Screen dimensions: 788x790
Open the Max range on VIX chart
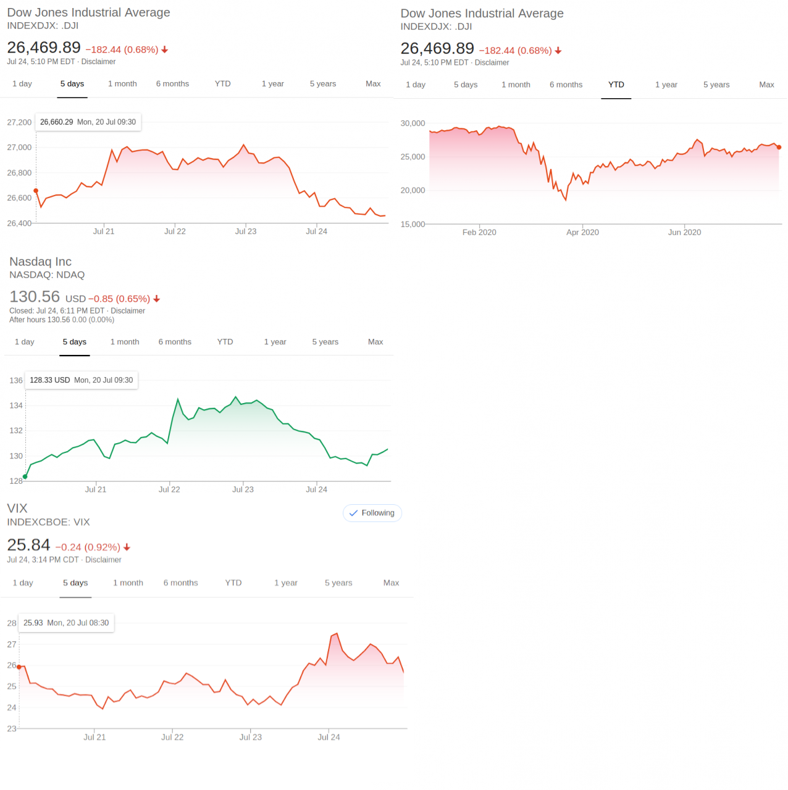click(391, 583)
